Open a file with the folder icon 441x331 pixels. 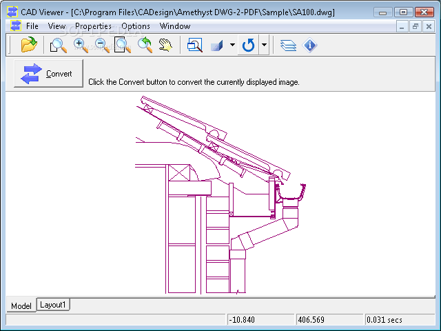click(x=29, y=44)
